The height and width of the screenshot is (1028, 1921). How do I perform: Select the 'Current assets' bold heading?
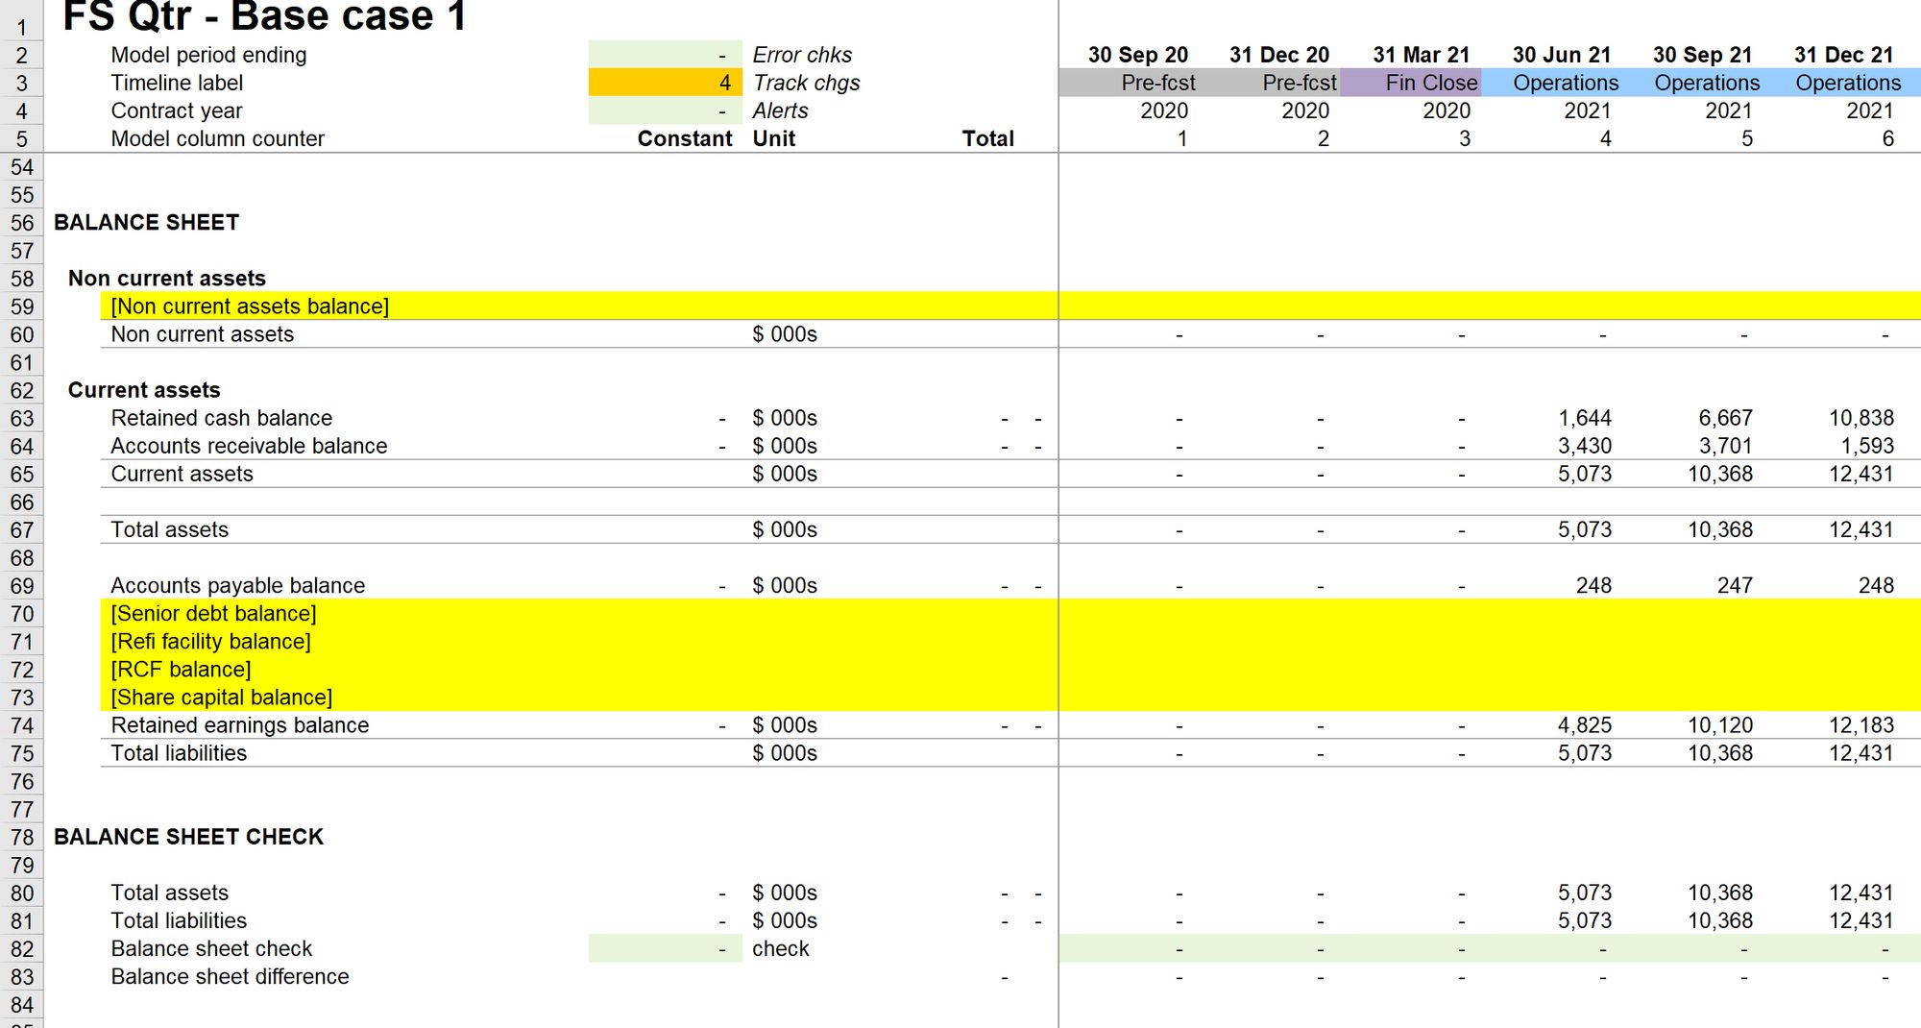click(x=144, y=390)
